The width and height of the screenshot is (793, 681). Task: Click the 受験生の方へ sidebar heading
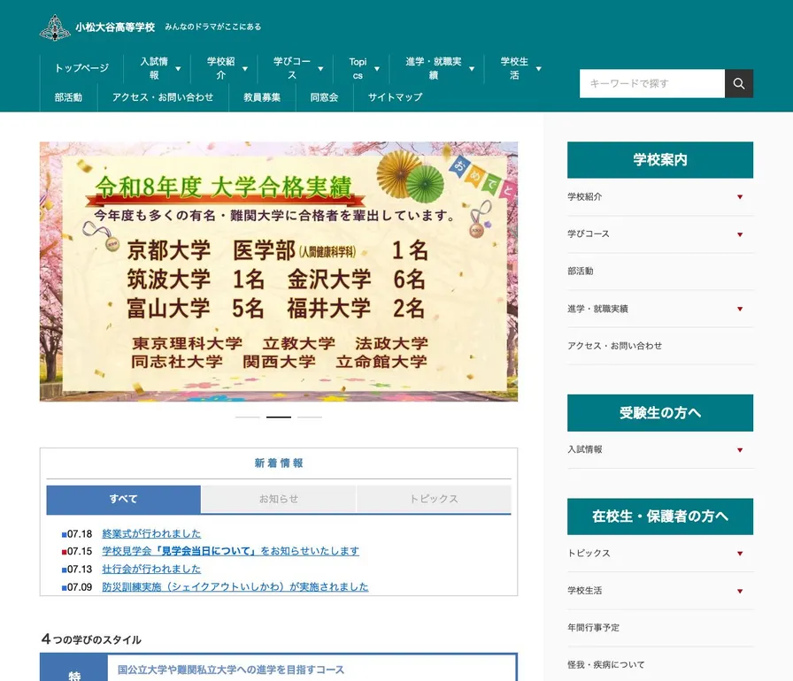[x=660, y=413]
